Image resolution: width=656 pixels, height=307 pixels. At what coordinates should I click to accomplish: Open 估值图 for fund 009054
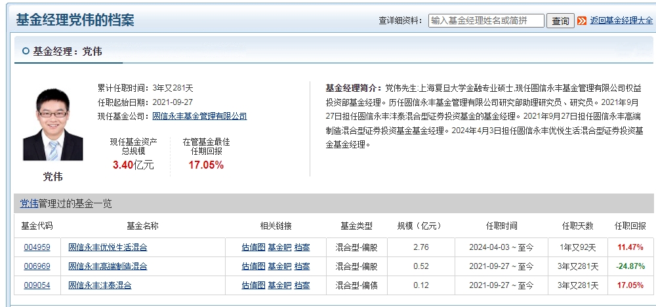tap(253, 285)
